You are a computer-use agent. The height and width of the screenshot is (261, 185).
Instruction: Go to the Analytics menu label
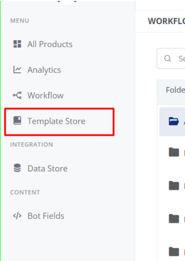pos(44,70)
